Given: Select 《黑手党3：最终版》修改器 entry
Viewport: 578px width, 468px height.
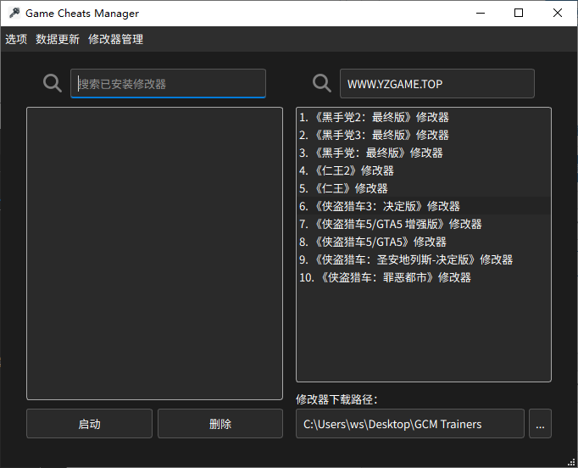Looking at the screenshot, I should point(424,135).
